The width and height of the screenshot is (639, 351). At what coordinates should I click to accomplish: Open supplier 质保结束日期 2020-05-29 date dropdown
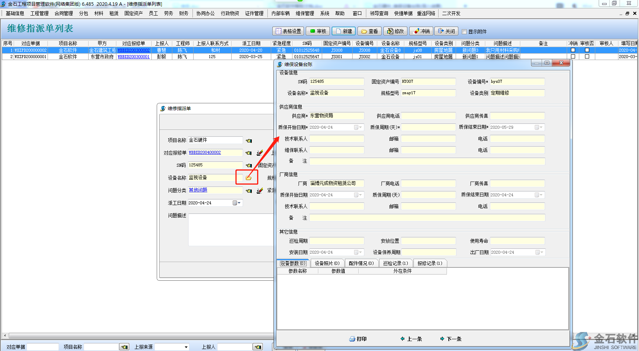tap(539, 127)
